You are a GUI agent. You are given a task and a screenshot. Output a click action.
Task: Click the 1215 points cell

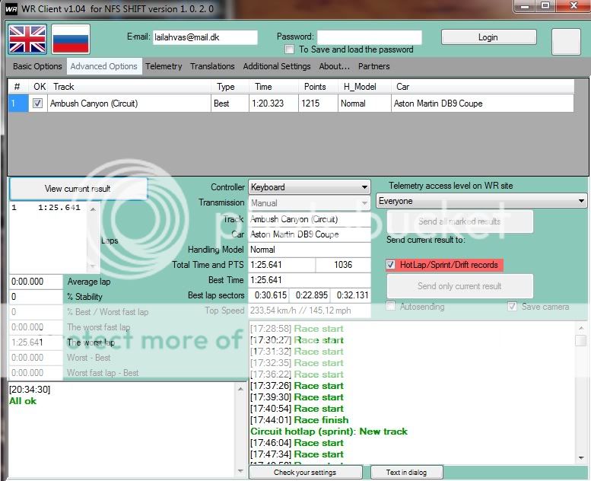tap(318, 104)
